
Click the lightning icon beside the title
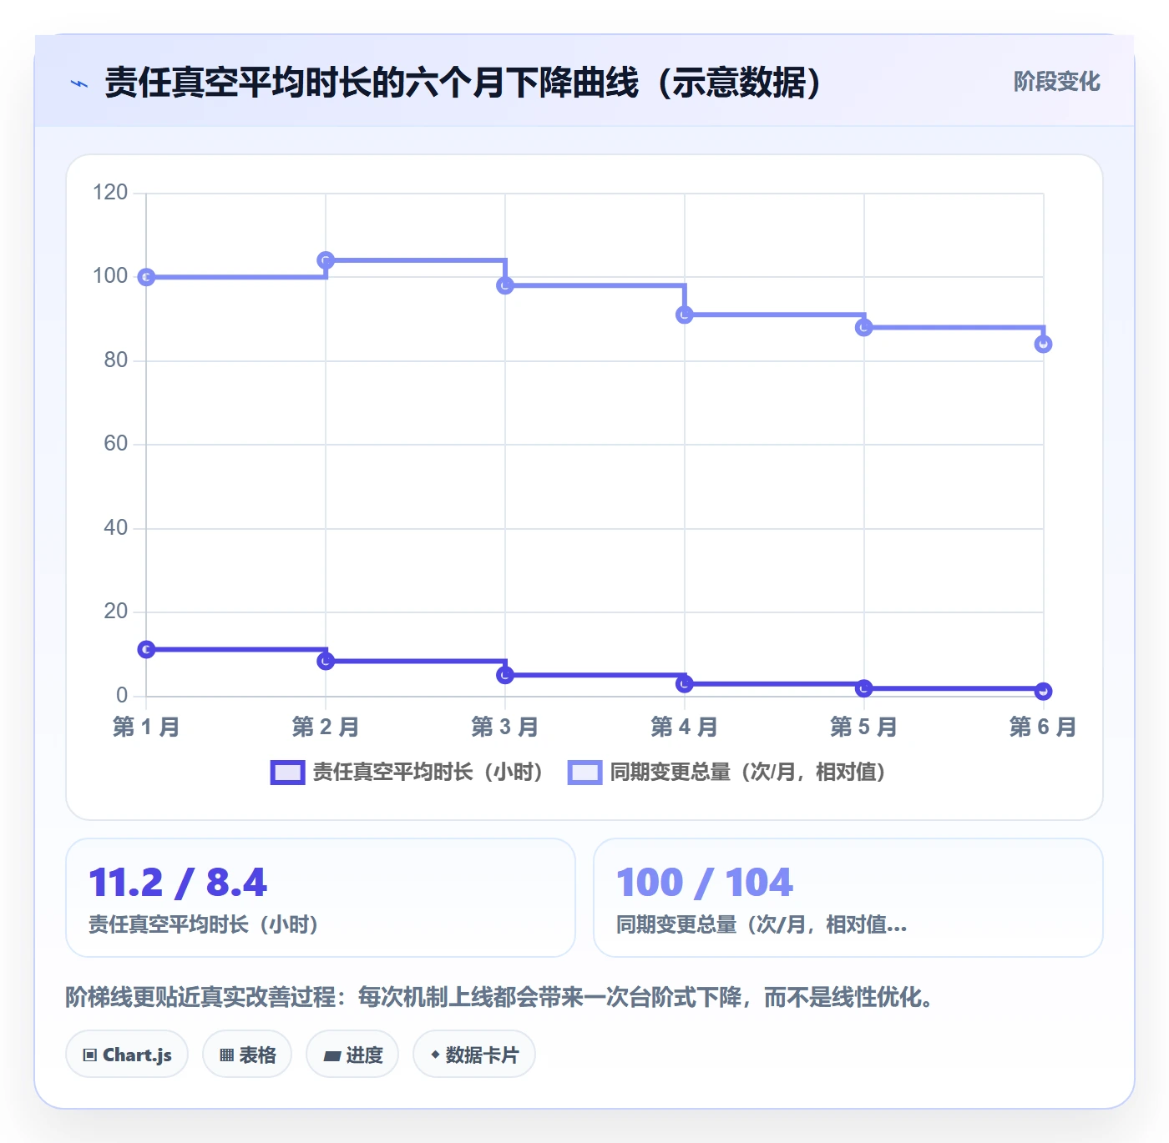(x=79, y=83)
